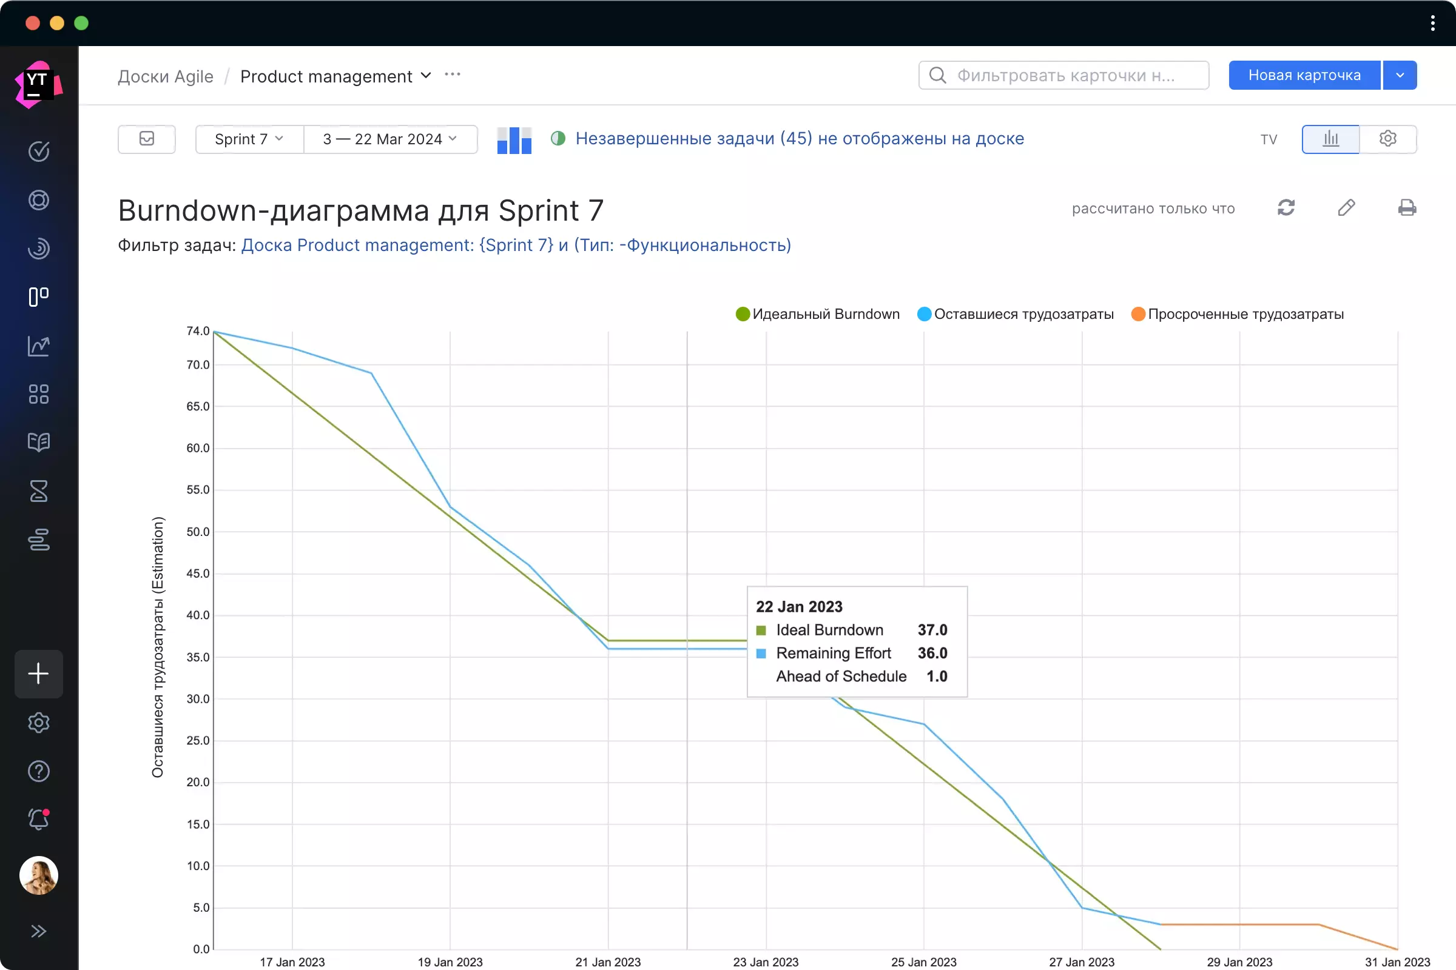Open the Reports chart icon in sidebar

coord(38,346)
